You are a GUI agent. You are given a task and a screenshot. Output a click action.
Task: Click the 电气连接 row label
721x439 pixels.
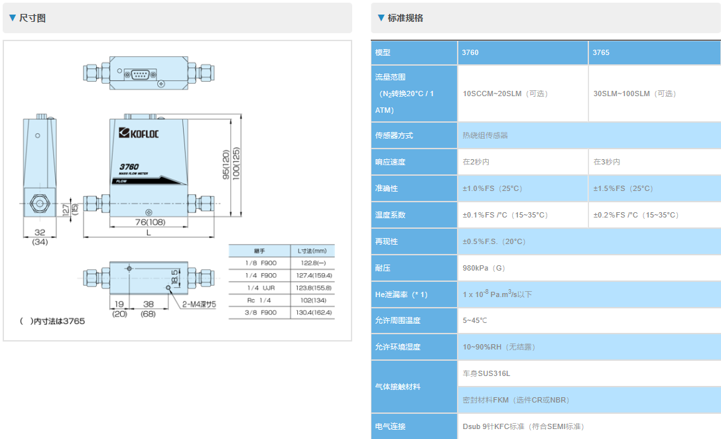(x=414, y=426)
